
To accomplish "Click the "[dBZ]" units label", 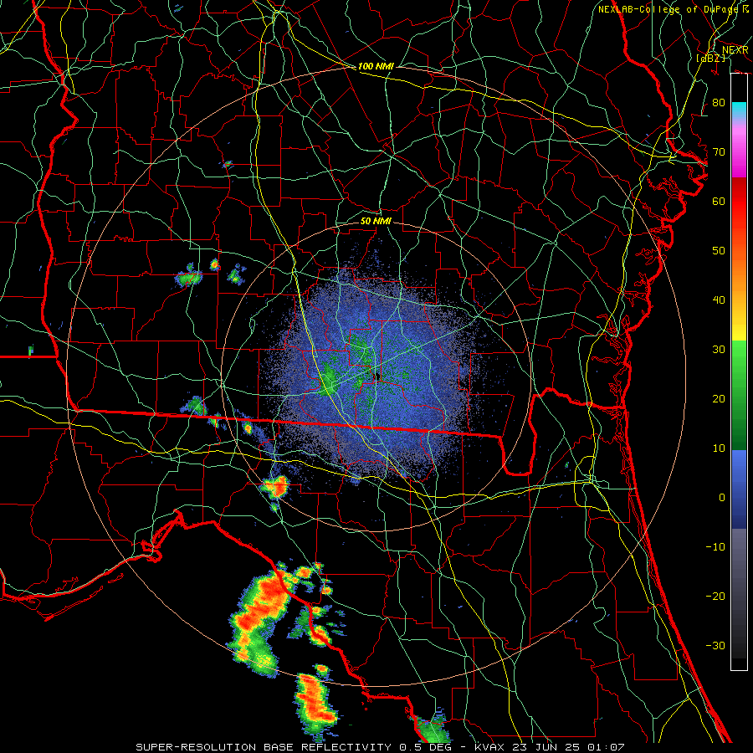I will point(710,58).
